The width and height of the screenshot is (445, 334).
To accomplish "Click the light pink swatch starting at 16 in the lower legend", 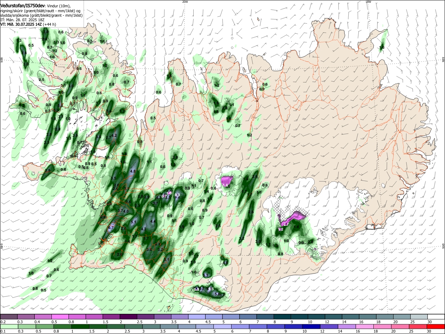I will pyautogui.click(x=365, y=326).
